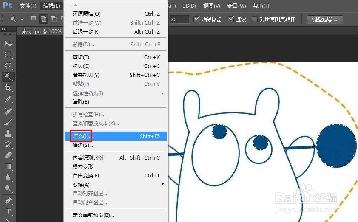Choose 合并拷贝(Y) menu entry
Viewport: 358px width, 222px height.
pos(116,75)
